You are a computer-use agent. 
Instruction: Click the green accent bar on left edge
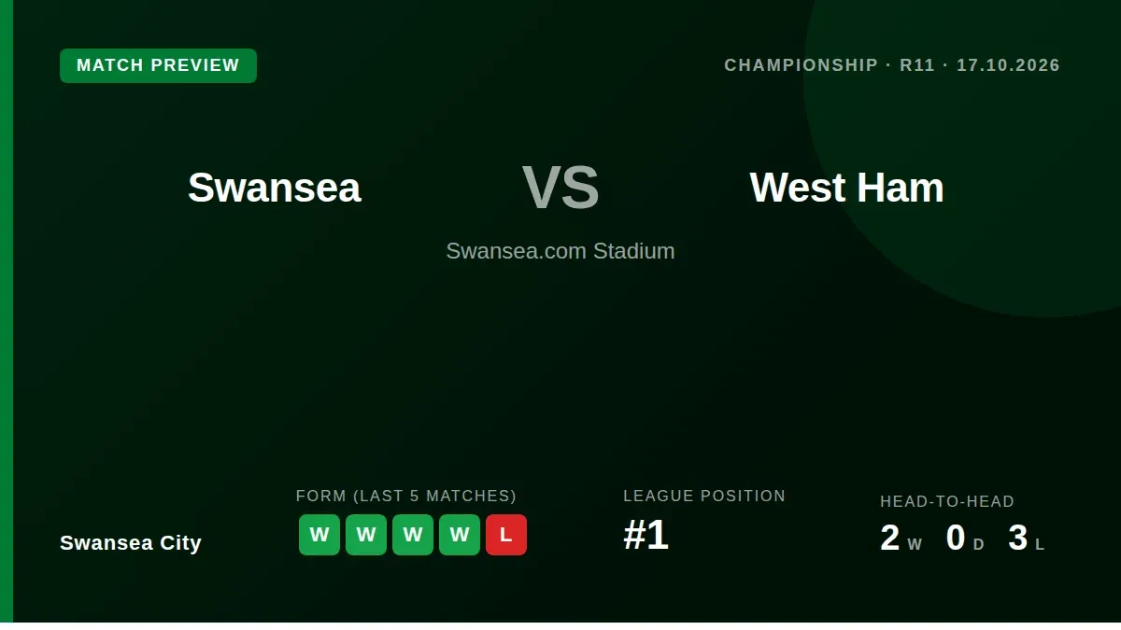(x=7, y=311)
